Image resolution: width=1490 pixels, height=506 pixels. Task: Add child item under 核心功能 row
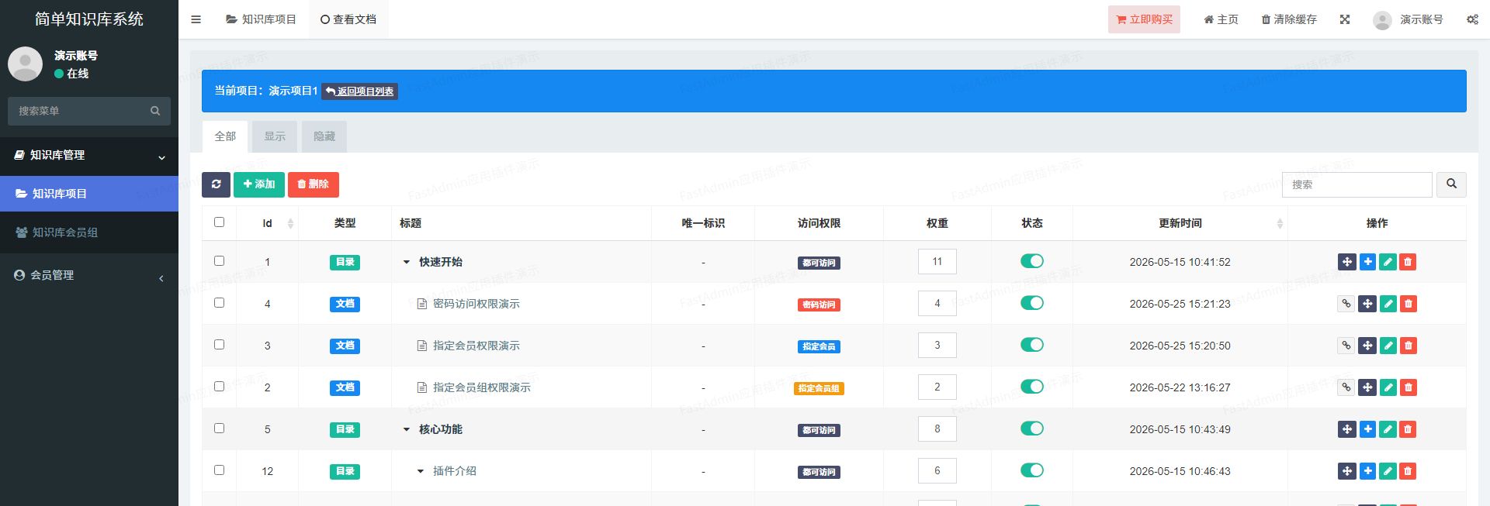pyautogui.click(x=1367, y=429)
